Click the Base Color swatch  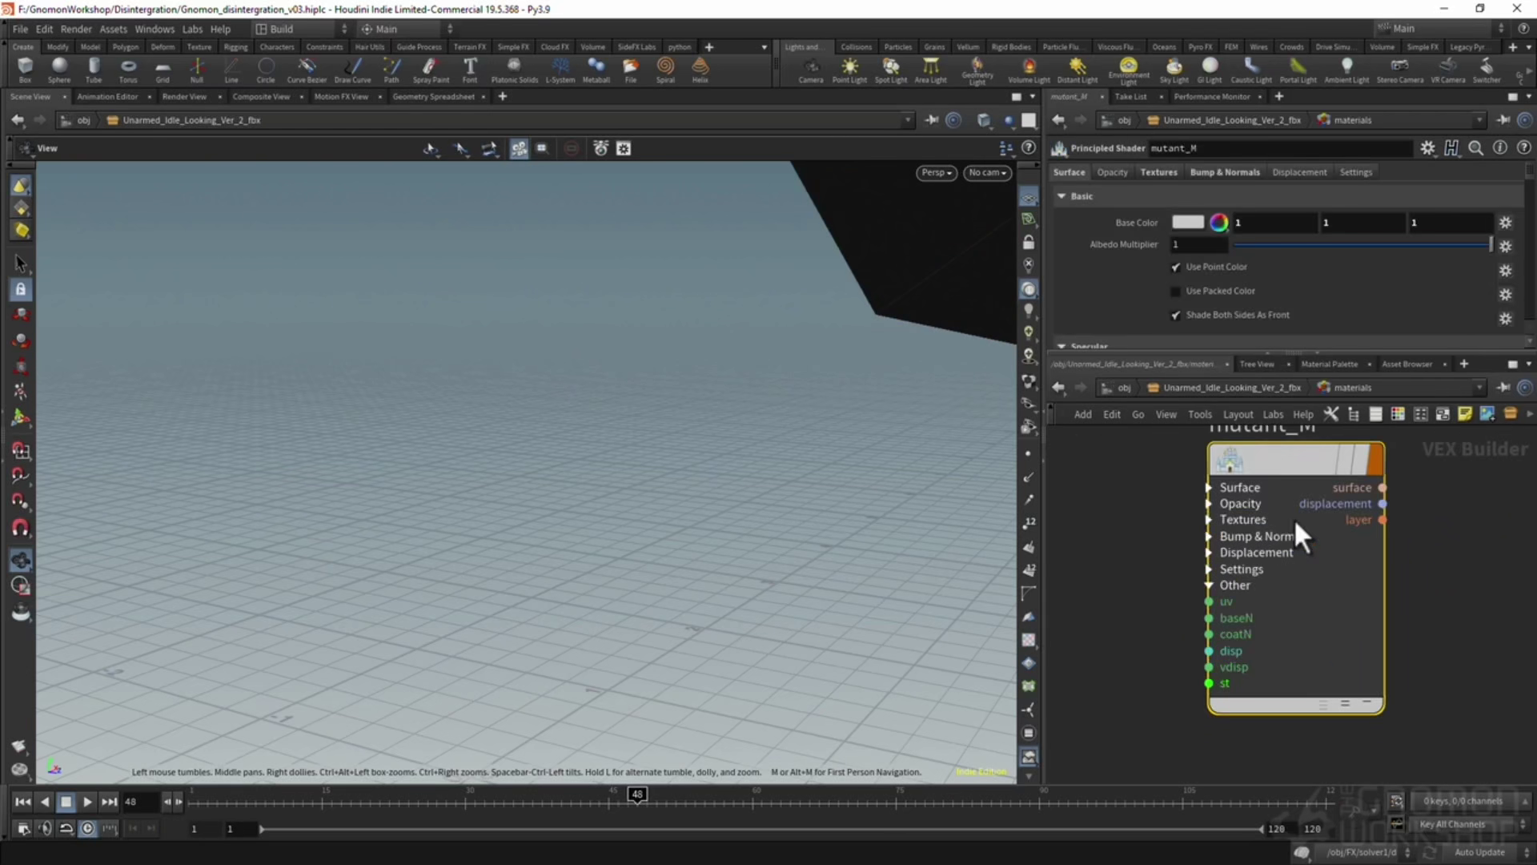click(x=1188, y=223)
